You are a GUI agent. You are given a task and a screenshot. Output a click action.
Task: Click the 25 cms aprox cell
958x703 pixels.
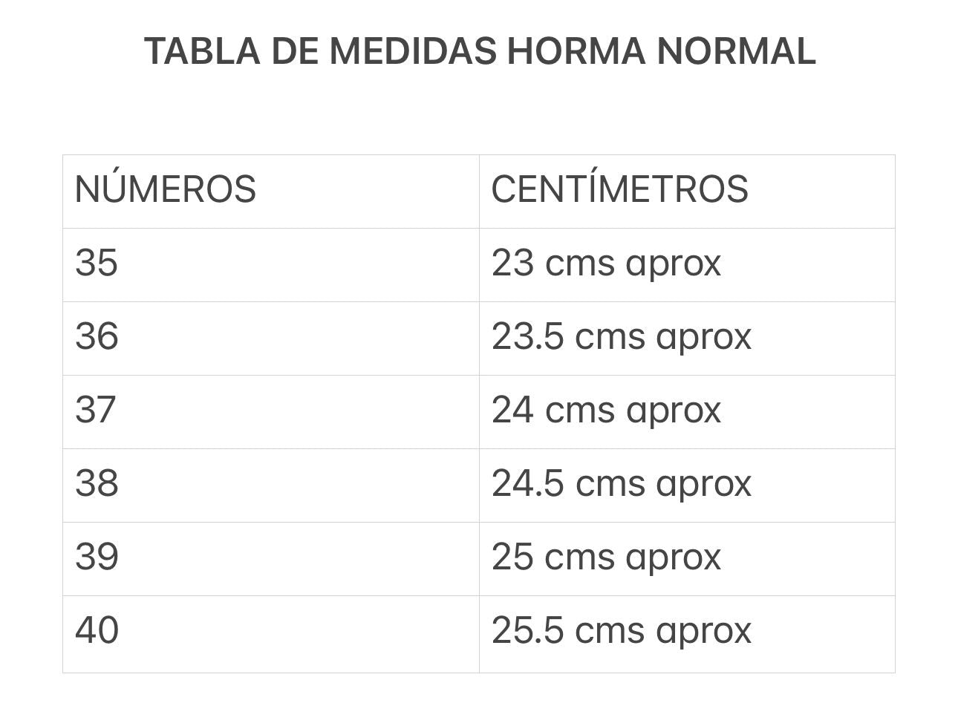coord(606,557)
